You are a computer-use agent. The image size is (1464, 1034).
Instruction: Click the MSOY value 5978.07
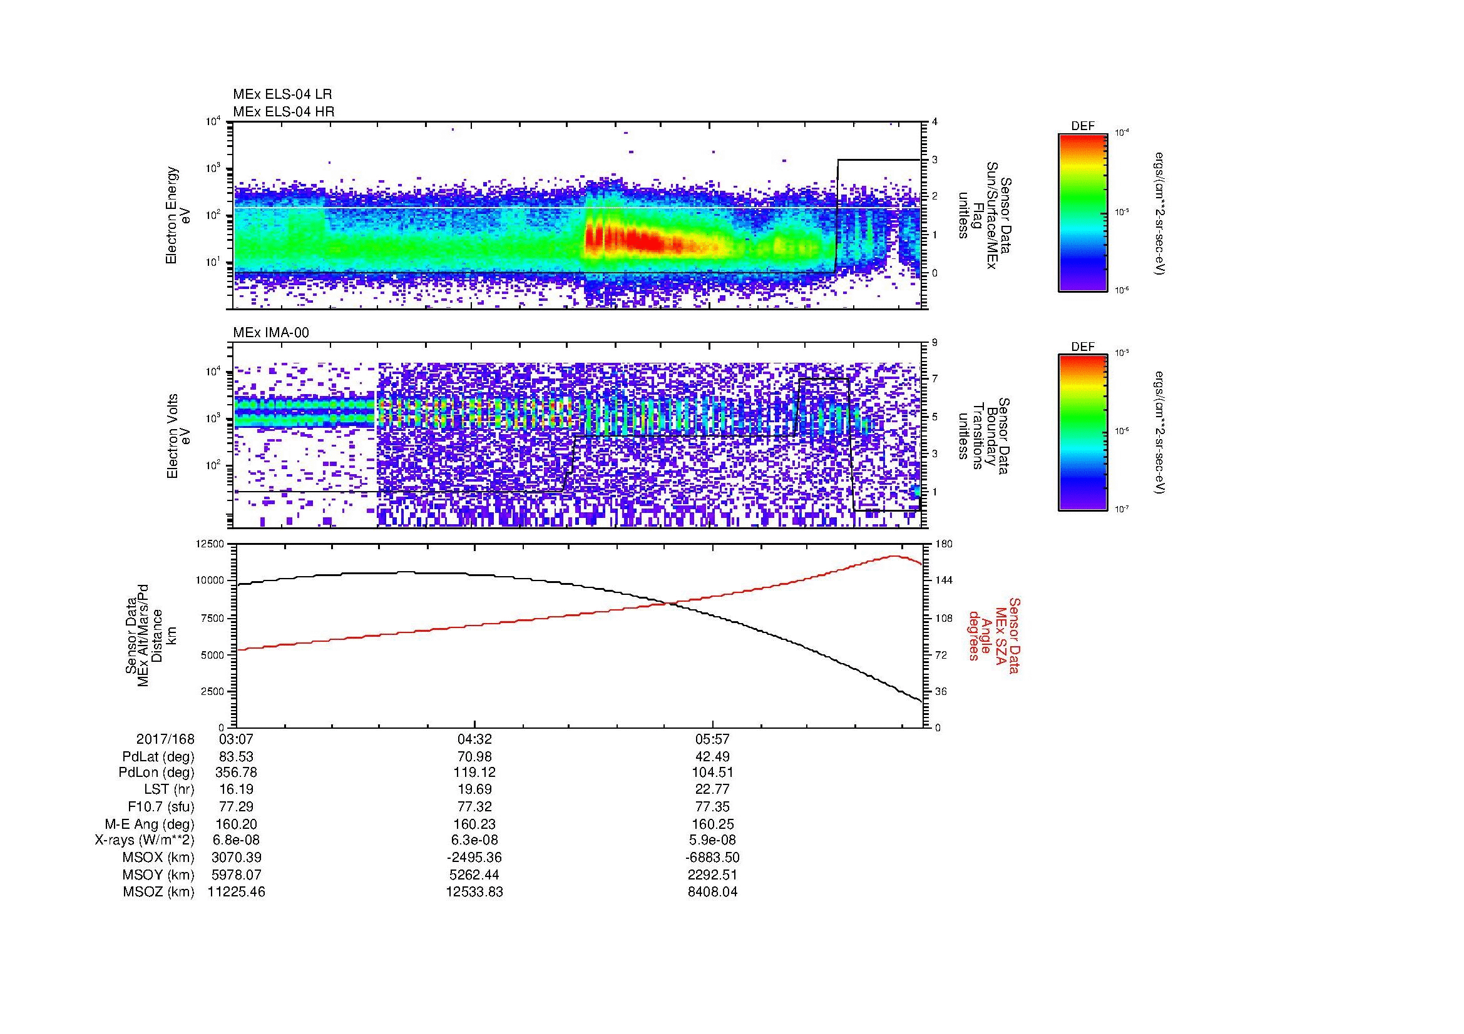coord(237,874)
